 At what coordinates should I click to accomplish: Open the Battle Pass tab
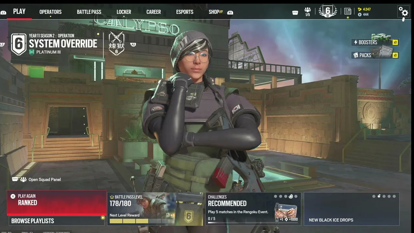(89, 12)
